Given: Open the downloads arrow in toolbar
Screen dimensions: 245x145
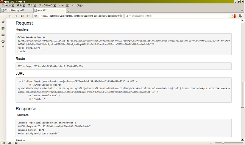Looking at the screenshot, I should 240,16.
